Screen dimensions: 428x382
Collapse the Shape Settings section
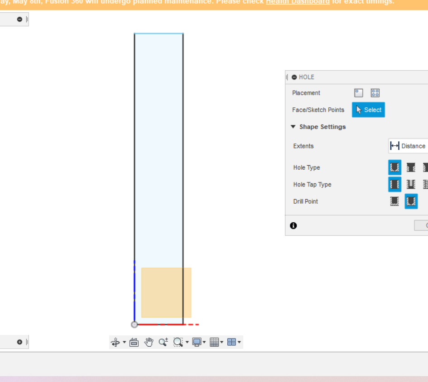click(293, 127)
